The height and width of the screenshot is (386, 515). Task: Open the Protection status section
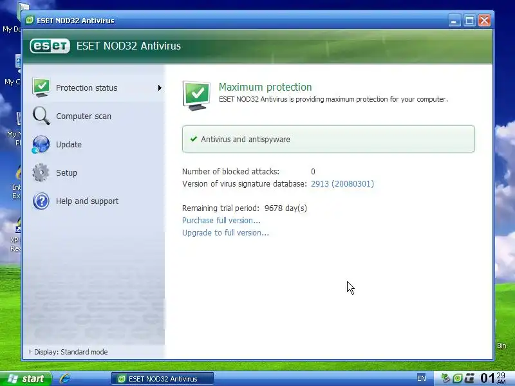pyautogui.click(x=94, y=87)
